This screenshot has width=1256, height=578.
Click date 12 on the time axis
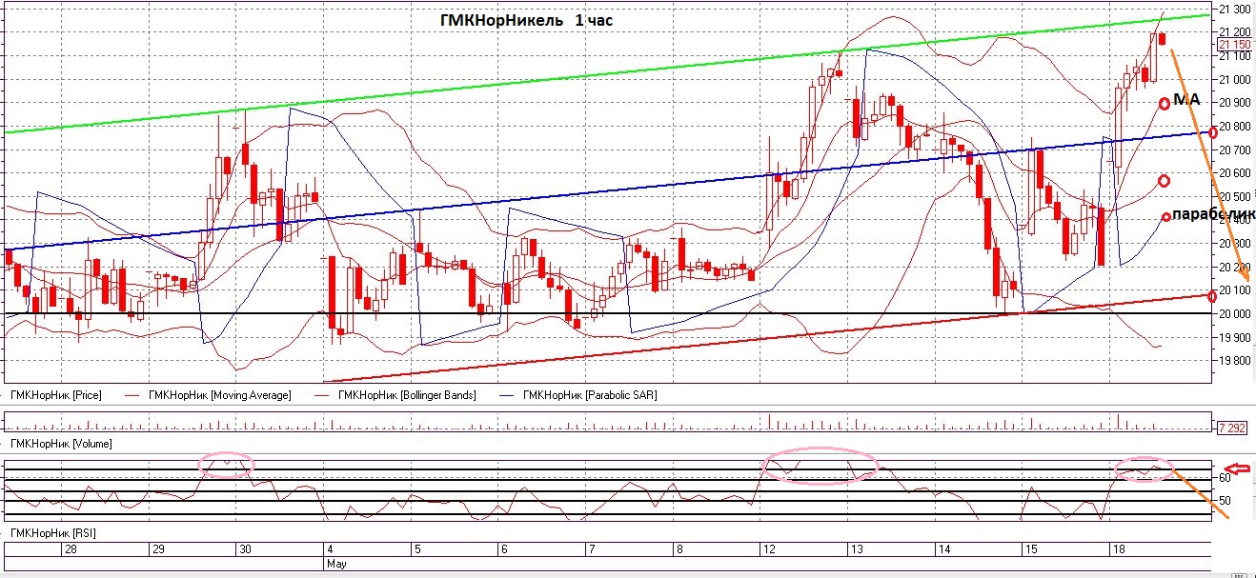(769, 550)
